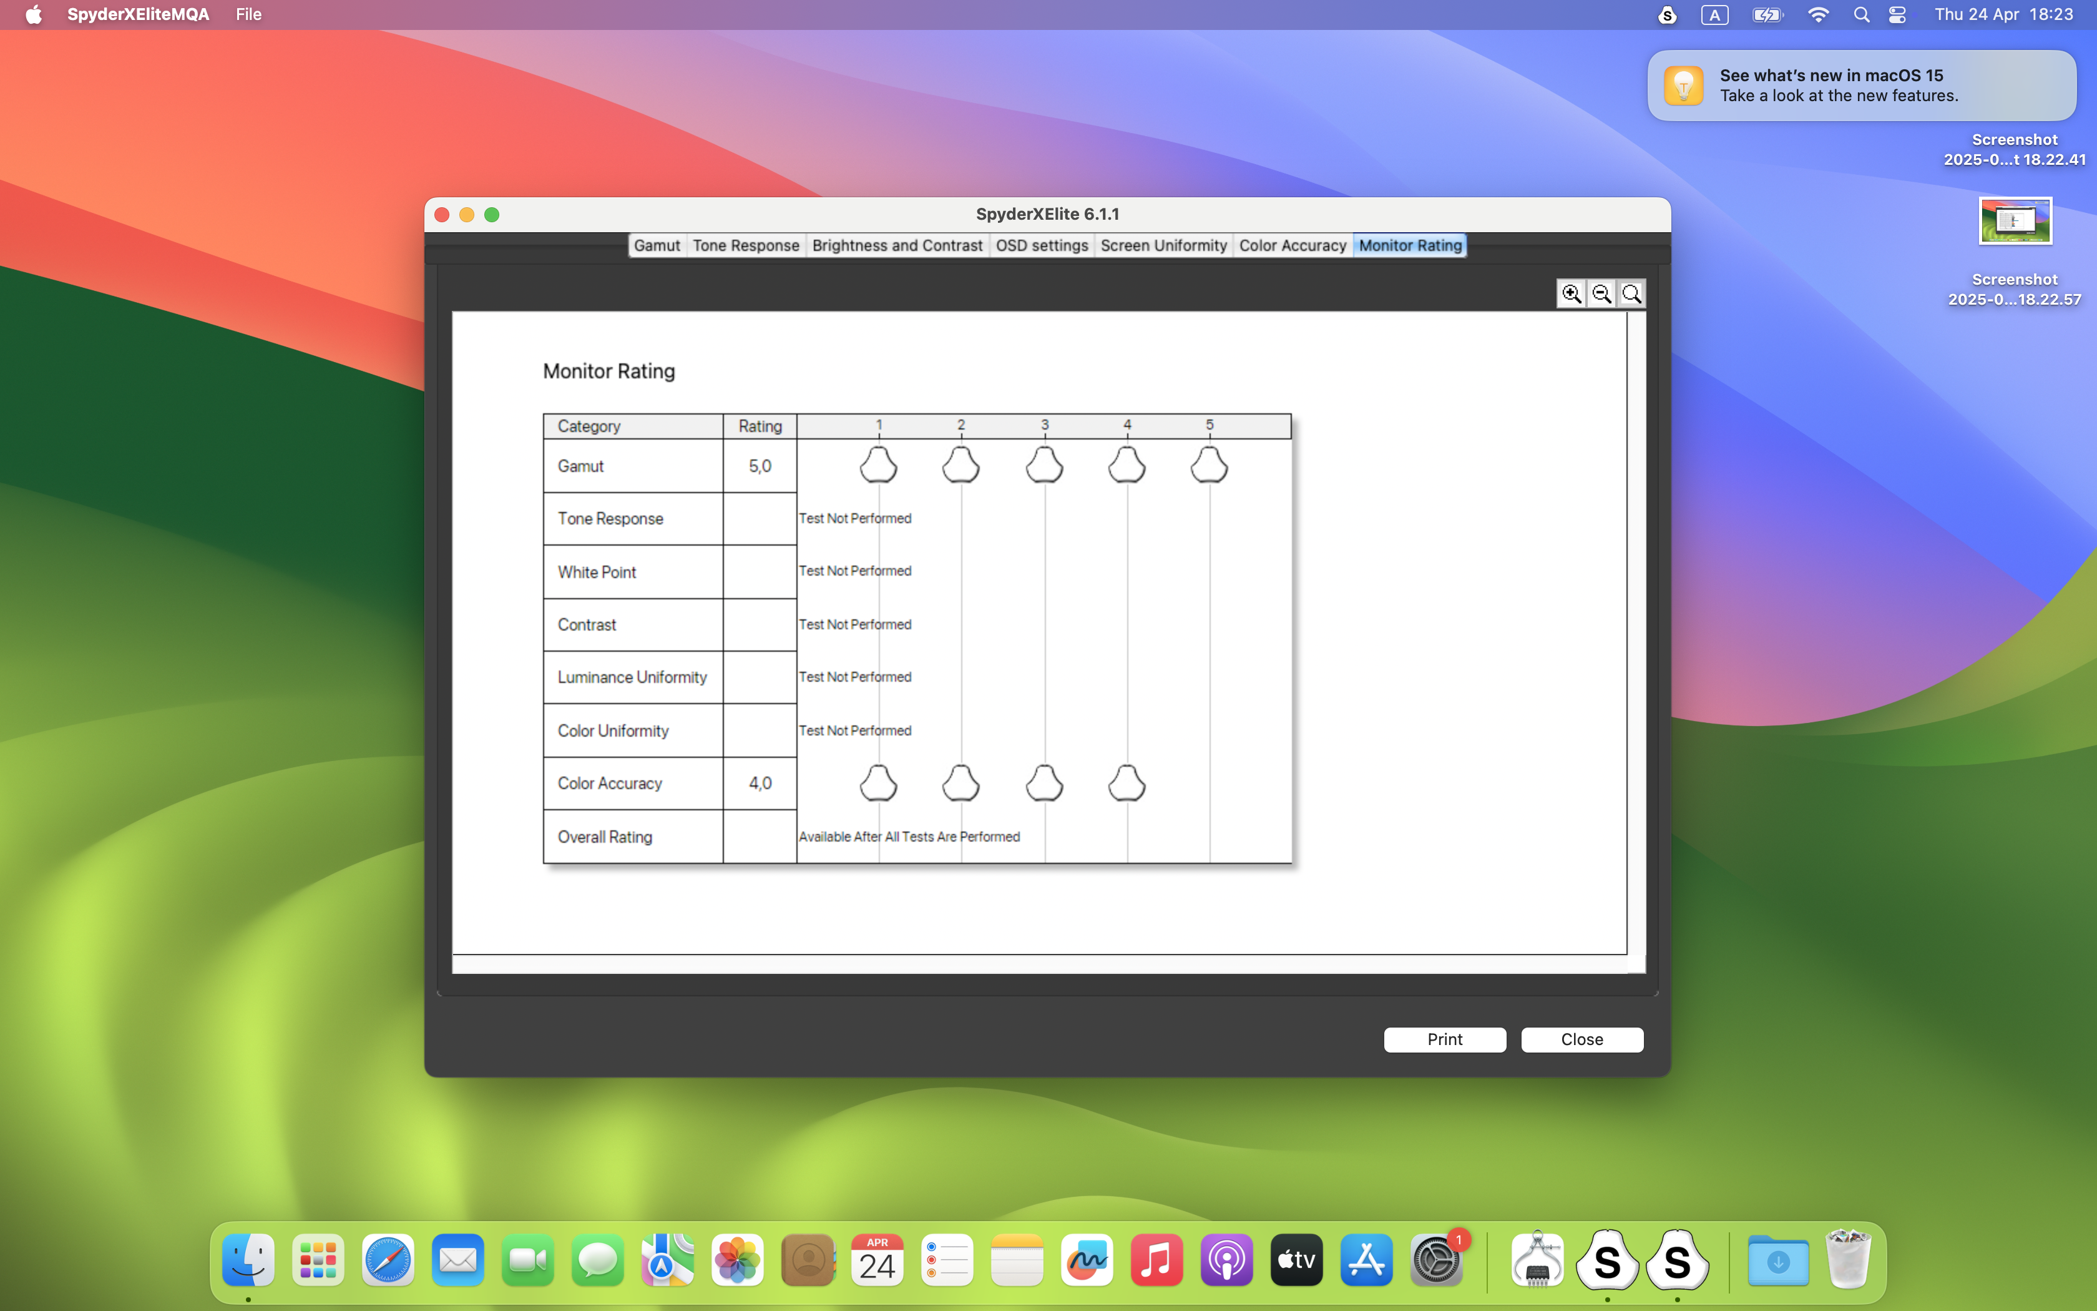Open the SpyderXEliteMQA application menu

point(139,15)
